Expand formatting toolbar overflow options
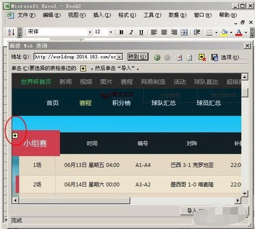The height and width of the screenshot is (229, 255). click(x=252, y=33)
